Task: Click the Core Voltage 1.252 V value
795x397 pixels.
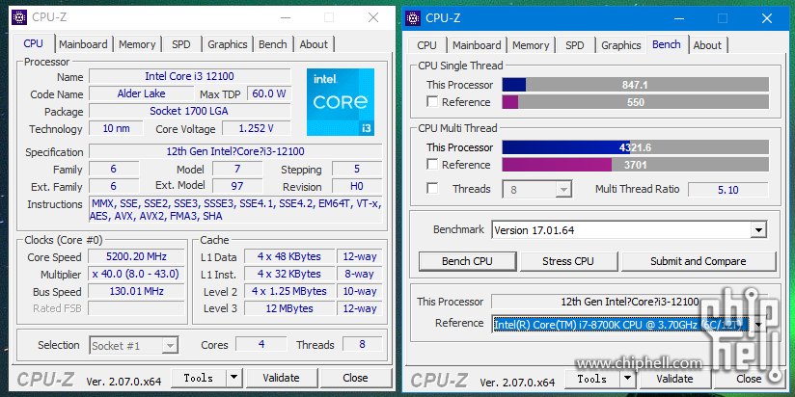Action: (257, 128)
